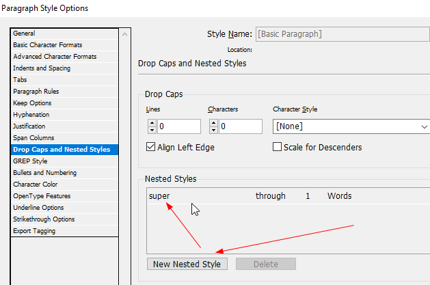This screenshot has width=430, height=285.
Task: Tick the Align Left Edge checkbox
Action: 152,147
